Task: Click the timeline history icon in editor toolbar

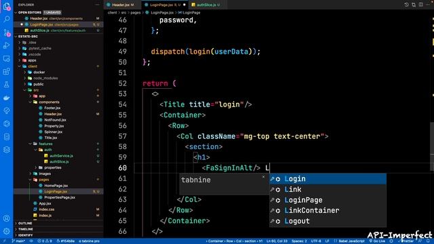Action: click(x=406, y=5)
